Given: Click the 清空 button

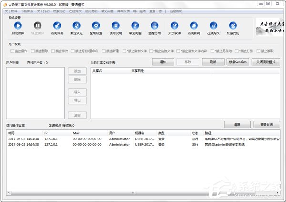Looking at the screenshot, I should [77, 116].
